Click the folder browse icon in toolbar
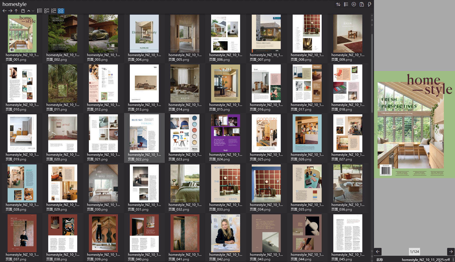 pyautogui.click(x=23, y=11)
